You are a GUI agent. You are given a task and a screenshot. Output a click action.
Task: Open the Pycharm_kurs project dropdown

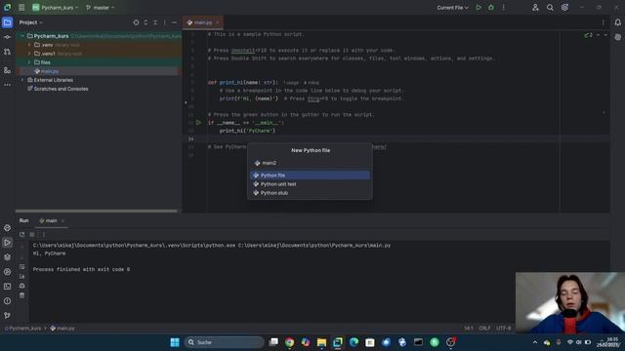(x=55, y=8)
